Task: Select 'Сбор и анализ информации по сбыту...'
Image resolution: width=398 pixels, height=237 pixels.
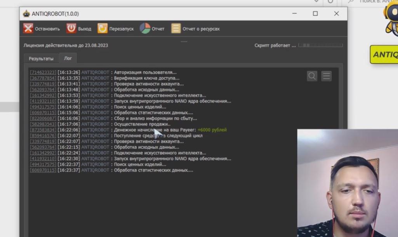Action: (155, 118)
